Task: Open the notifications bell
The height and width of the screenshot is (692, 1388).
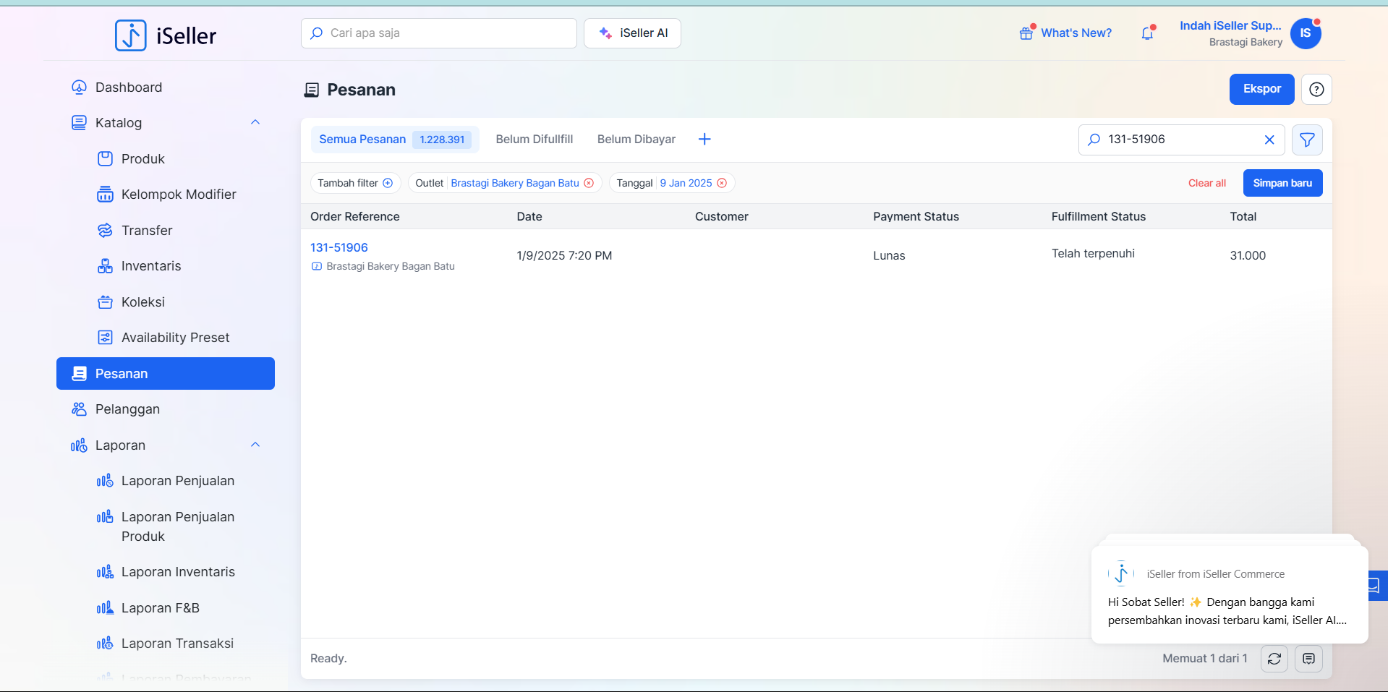Action: (x=1147, y=33)
